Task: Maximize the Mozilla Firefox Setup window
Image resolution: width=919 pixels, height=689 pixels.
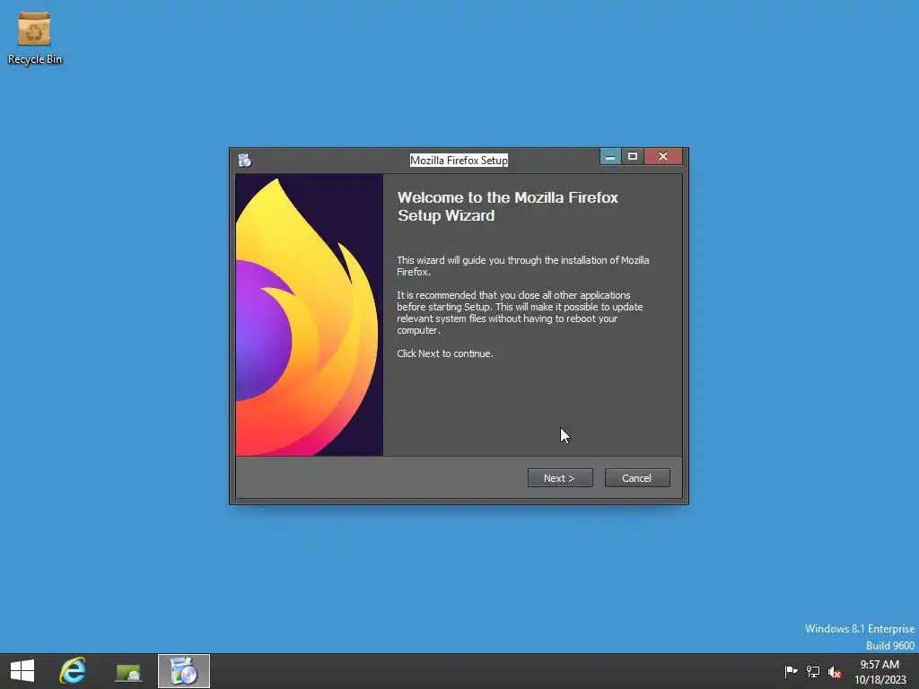Action: [x=633, y=156]
